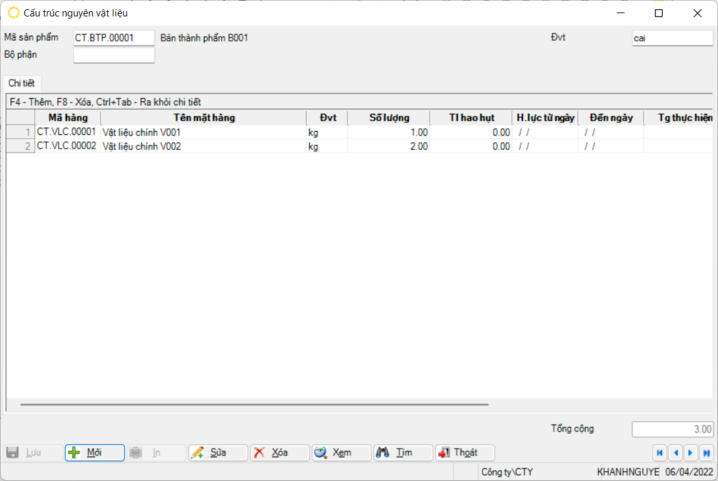This screenshot has width=718, height=481.
Task: Click the Tên mặt hàng column header
Action: [x=203, y=118]
